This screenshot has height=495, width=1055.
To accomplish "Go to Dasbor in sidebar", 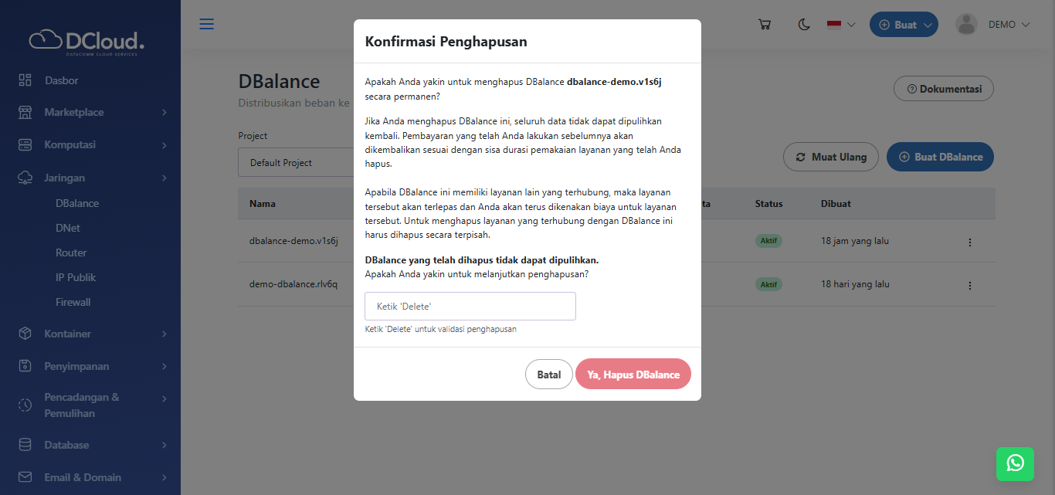I will (61, 80).
